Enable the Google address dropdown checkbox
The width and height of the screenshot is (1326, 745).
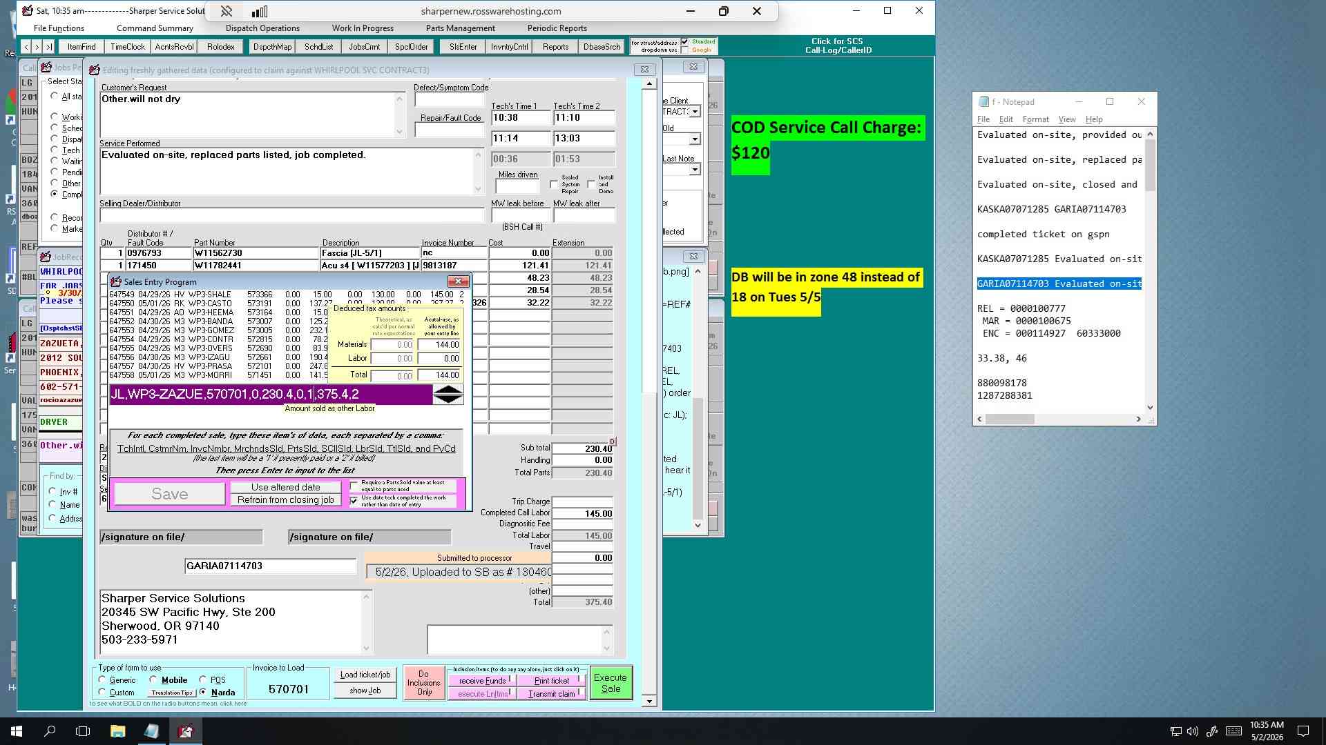pos(685,50)
